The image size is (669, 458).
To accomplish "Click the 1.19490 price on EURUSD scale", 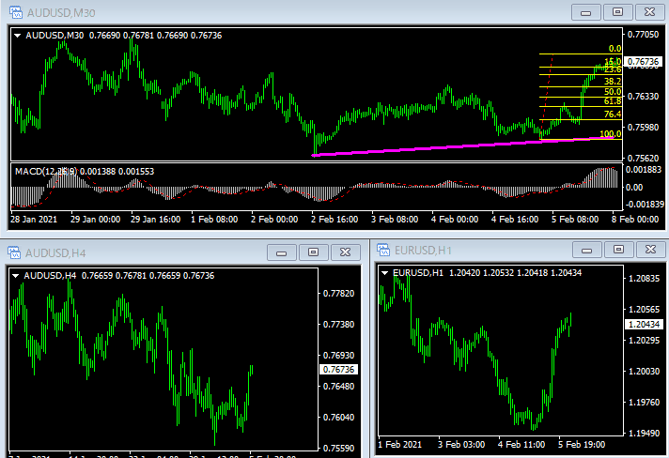I will (645, 434).
